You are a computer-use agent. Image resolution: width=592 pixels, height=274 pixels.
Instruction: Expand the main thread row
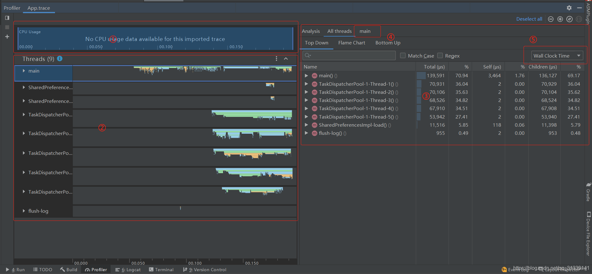point(24,71)
